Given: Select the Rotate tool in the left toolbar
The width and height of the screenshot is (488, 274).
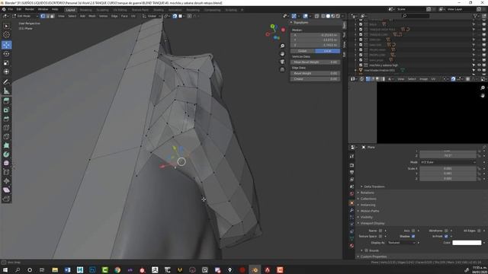Looking at the screenshot, I should [6, 54].
